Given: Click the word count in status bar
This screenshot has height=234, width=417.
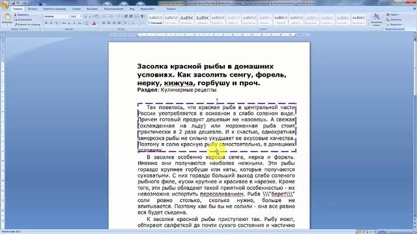Looking at the screenshot, I should 10,232.
